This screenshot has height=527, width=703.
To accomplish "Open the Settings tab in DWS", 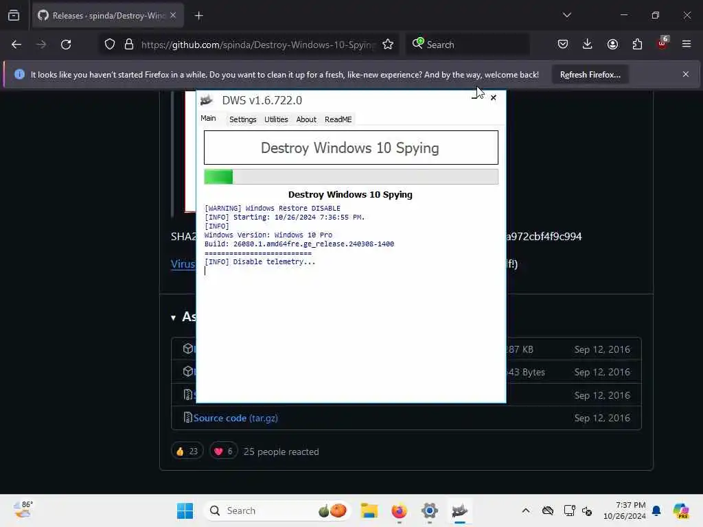I will (x=242, y=119).
